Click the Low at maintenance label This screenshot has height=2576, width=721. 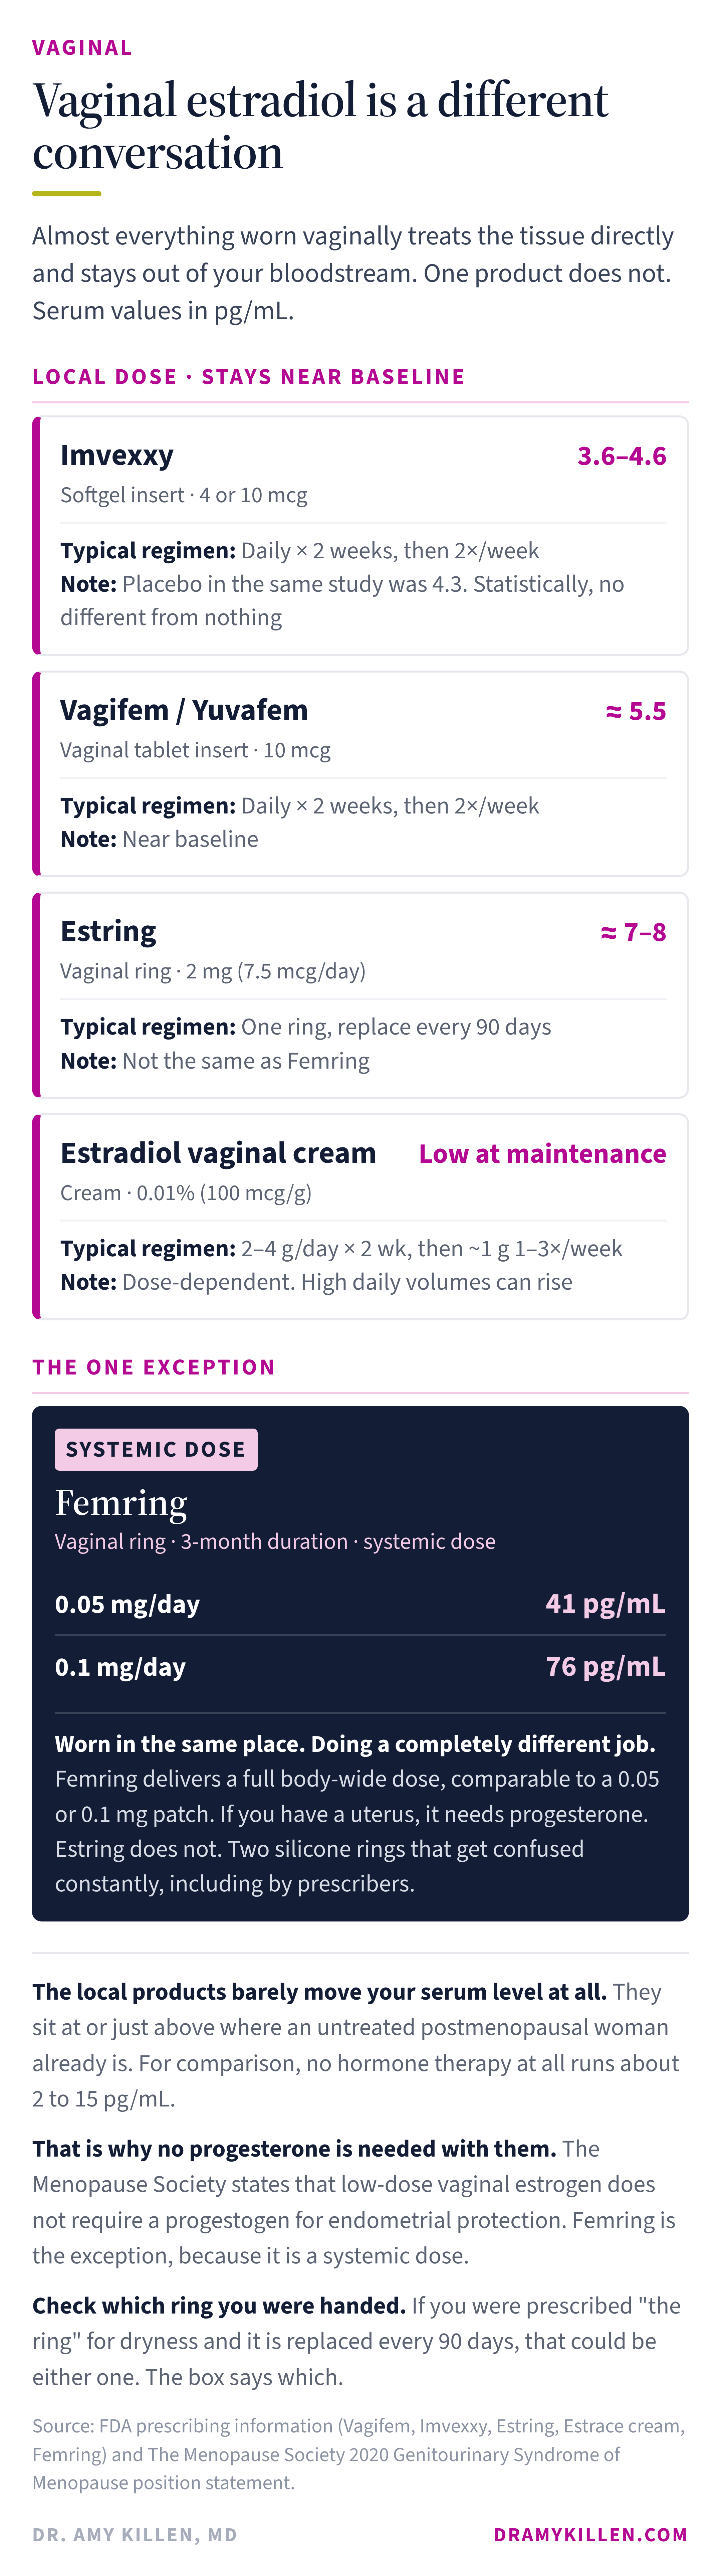click(x=542, y=1154)
